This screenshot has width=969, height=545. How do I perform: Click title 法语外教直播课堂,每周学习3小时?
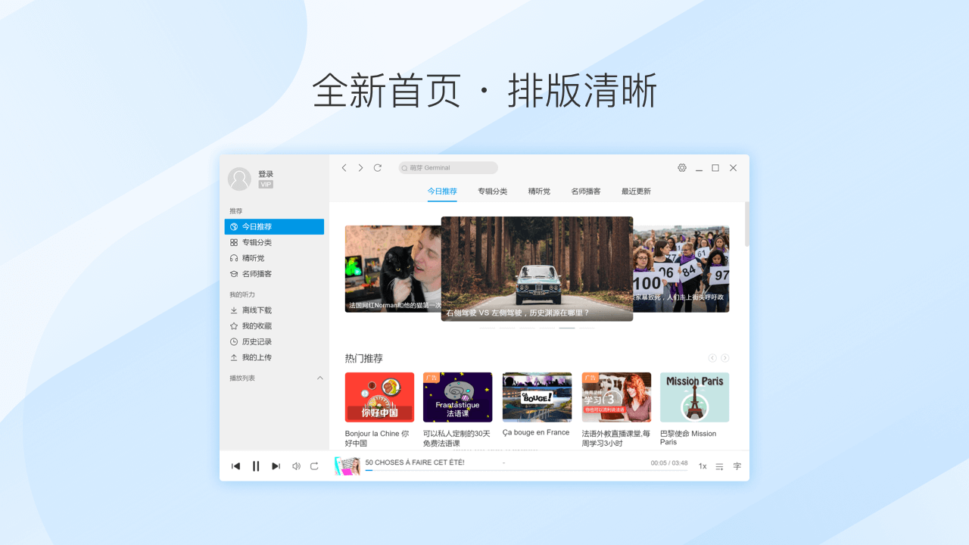click(x=616, y=438)
